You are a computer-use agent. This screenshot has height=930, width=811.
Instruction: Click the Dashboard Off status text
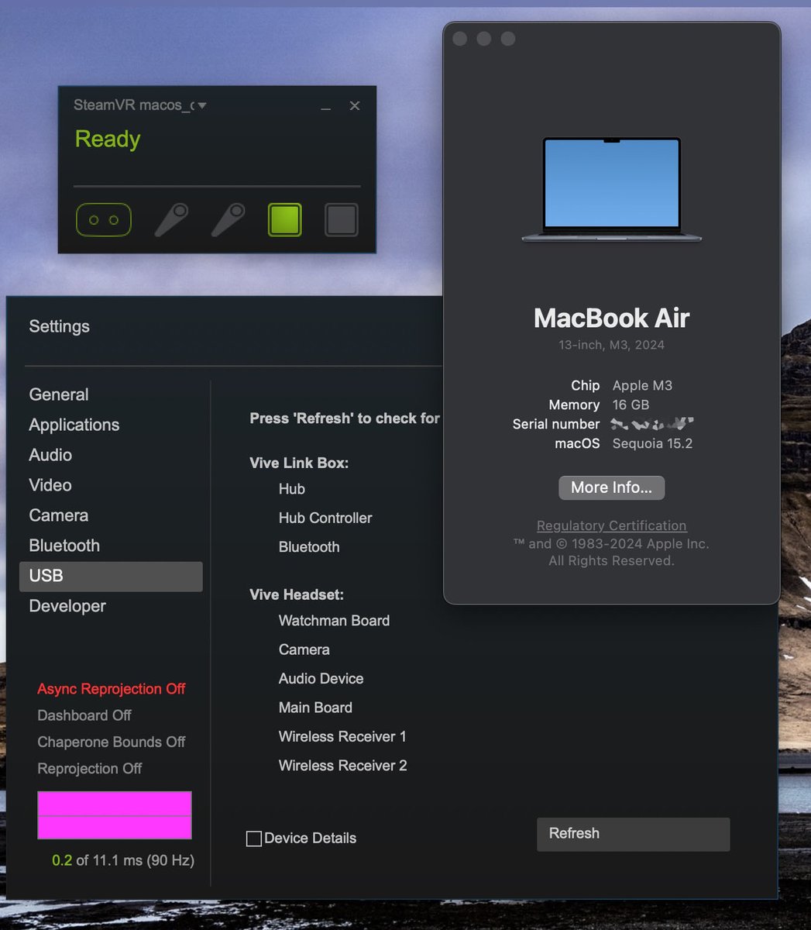(84, 715)
